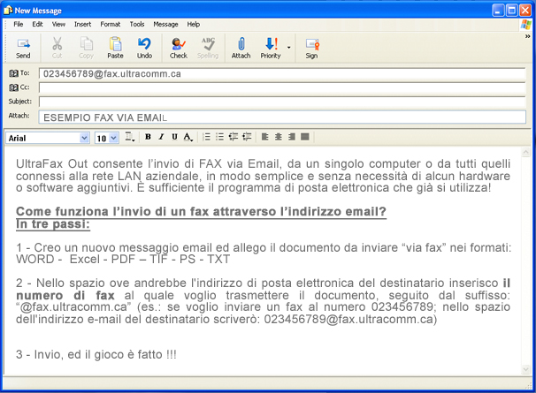Toggle underline formatting

tap(174, 138)
